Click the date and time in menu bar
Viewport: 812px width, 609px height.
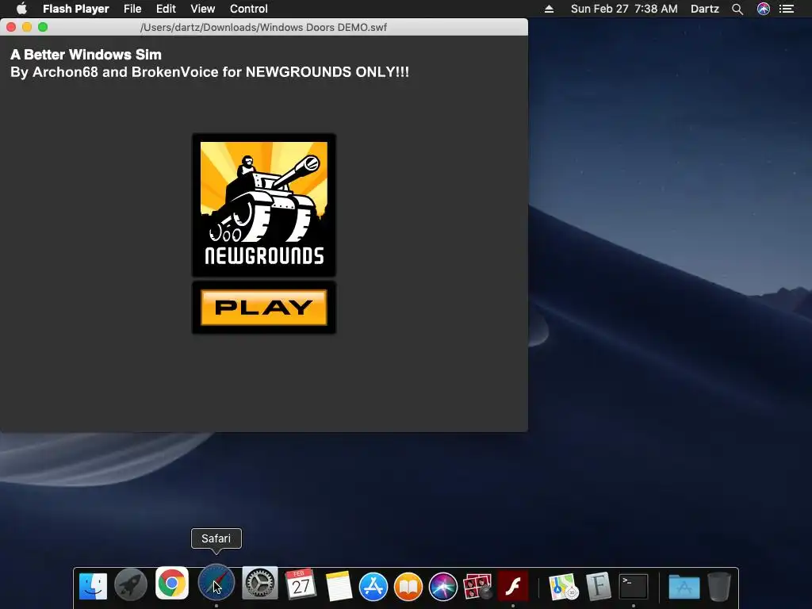coord(624,9)
